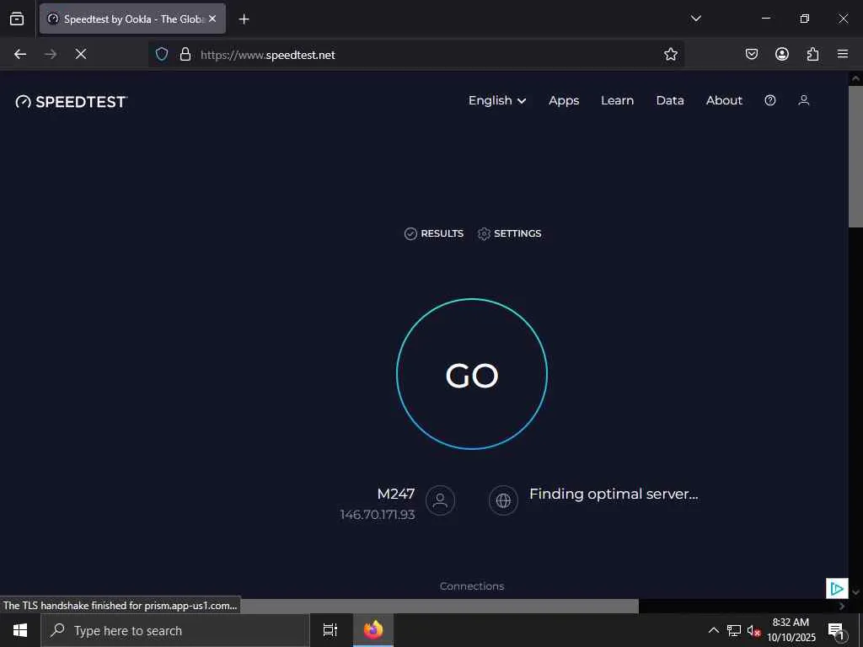Show hidden tray icons chevron
Screen dimensions: 863x647
713,630
